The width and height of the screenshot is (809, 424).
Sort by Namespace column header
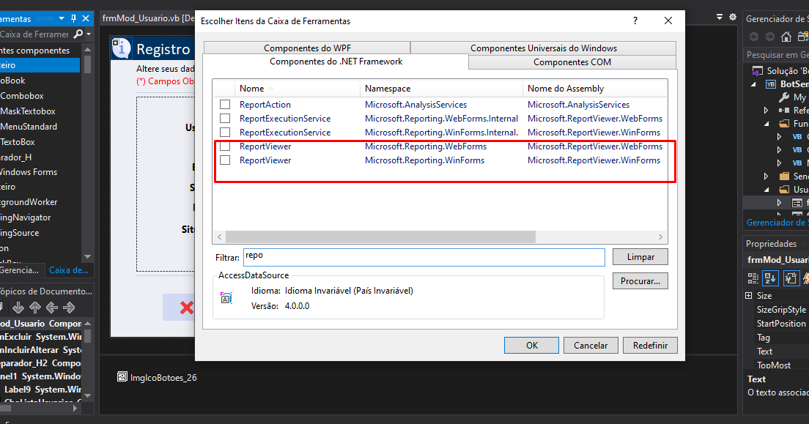(441, 88)
